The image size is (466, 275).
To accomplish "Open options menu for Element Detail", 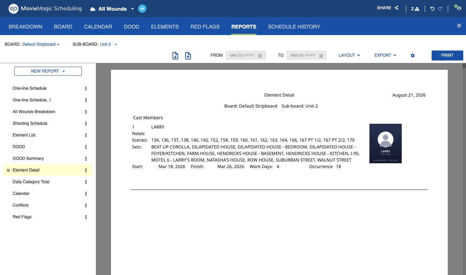I will click(86, 170).
